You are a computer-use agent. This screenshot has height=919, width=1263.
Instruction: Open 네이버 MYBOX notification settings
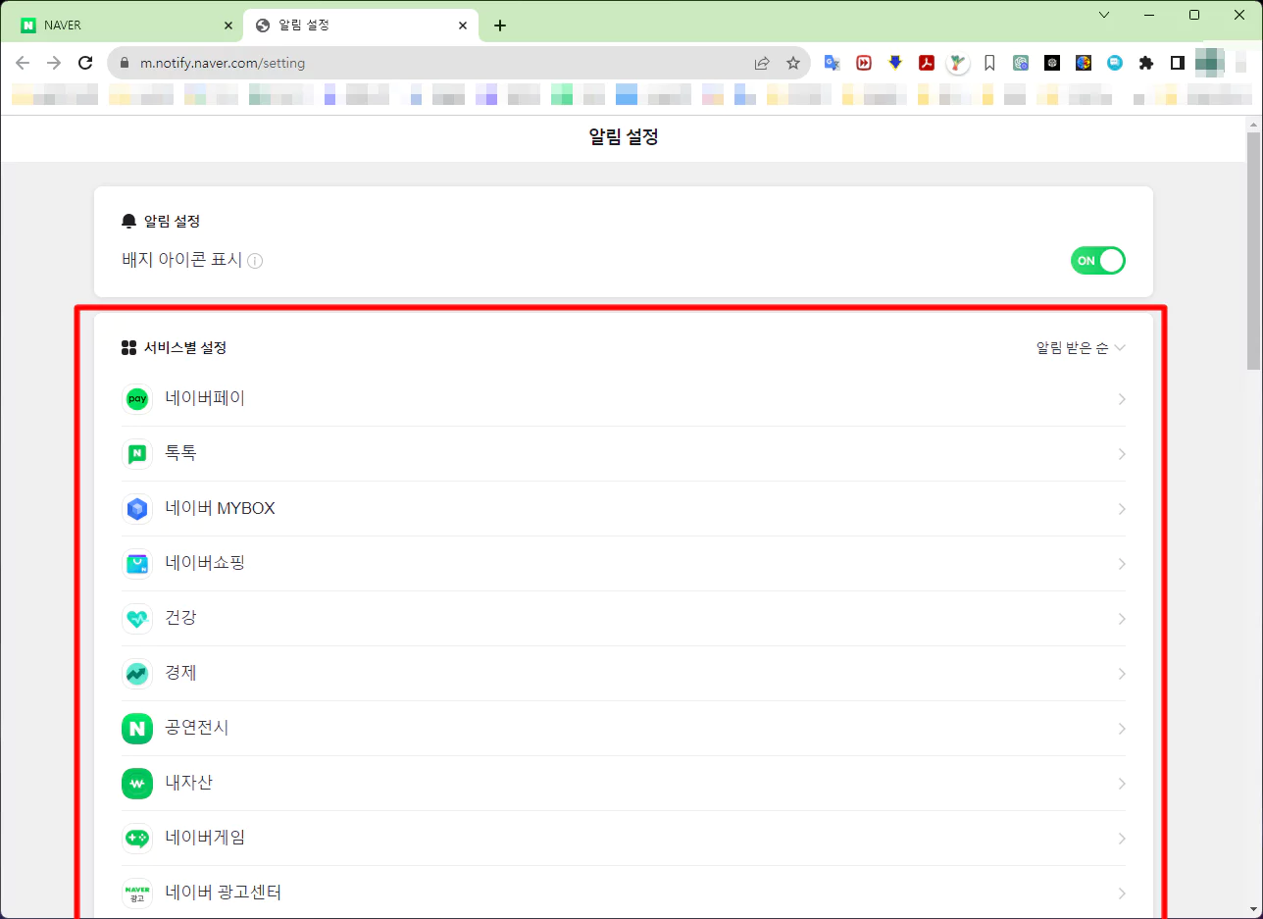pyautogui.click(x=624, y=509)
